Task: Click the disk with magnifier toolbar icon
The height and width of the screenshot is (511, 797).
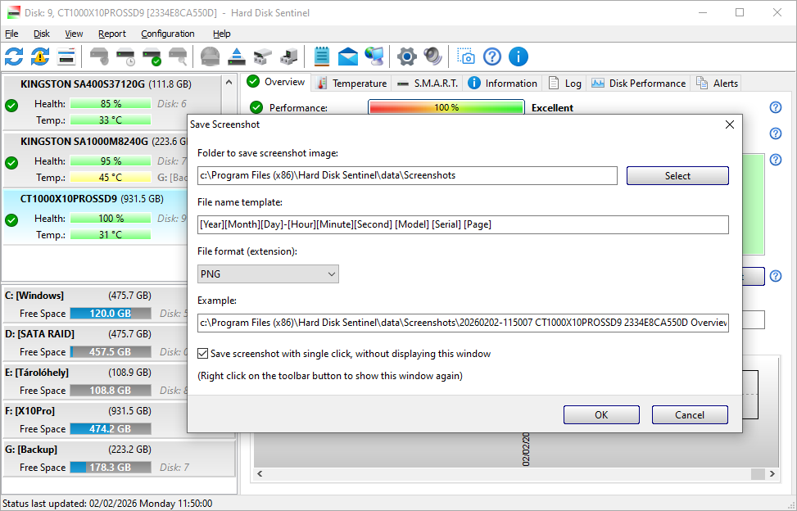Action: tap(178, 57)
